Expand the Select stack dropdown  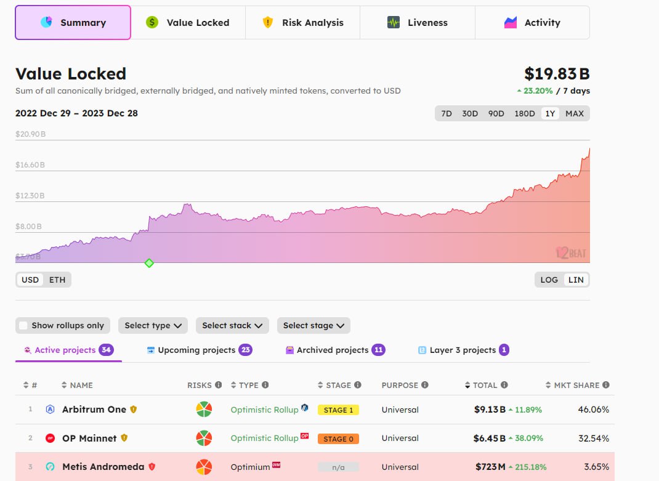(232, 325)
